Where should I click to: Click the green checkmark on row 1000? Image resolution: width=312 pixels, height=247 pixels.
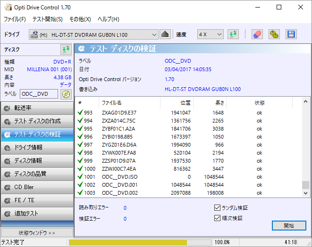pyautogui.click(x=80, y=168)
